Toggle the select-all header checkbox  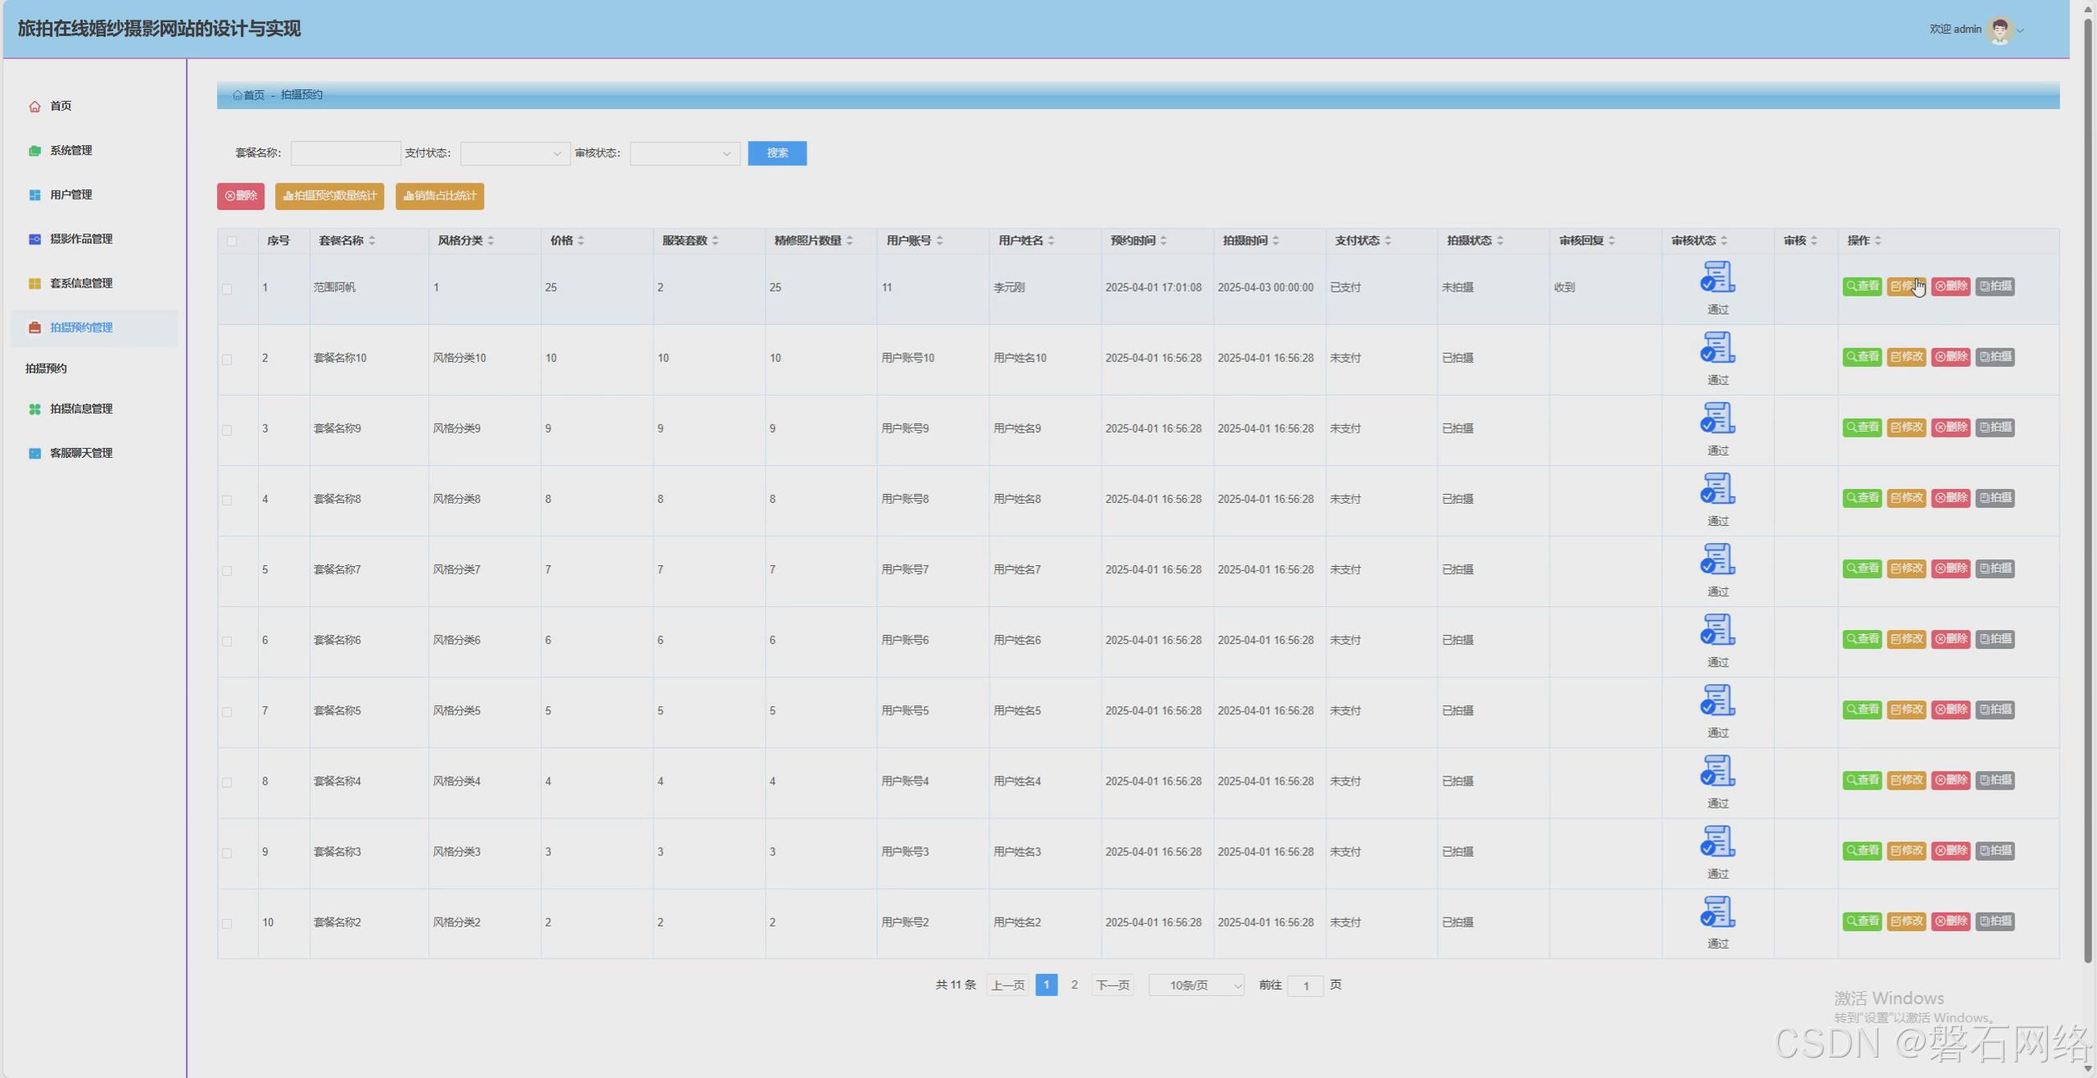[232, 241]
